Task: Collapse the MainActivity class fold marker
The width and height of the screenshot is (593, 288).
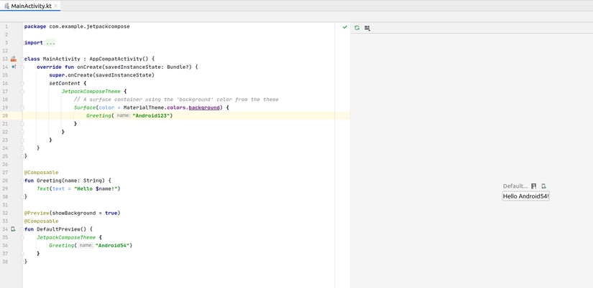Action: point(22,59)
